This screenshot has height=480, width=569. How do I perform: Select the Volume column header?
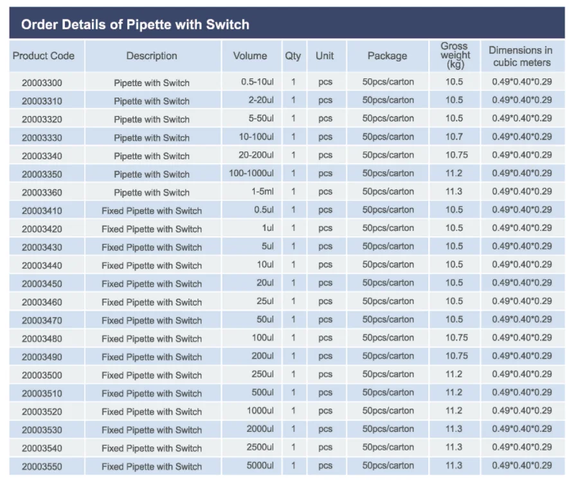click(250, 56)
